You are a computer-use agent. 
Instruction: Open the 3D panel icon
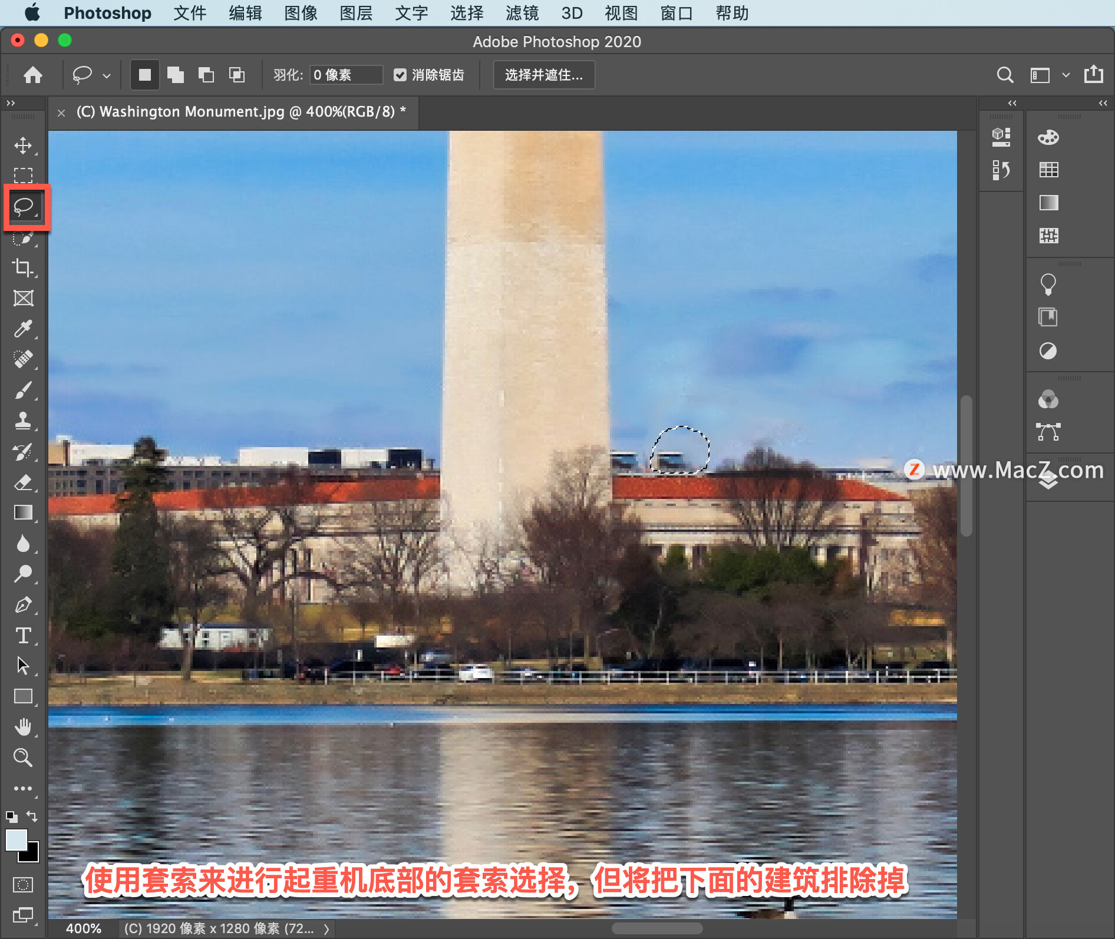pos(1001,137)
